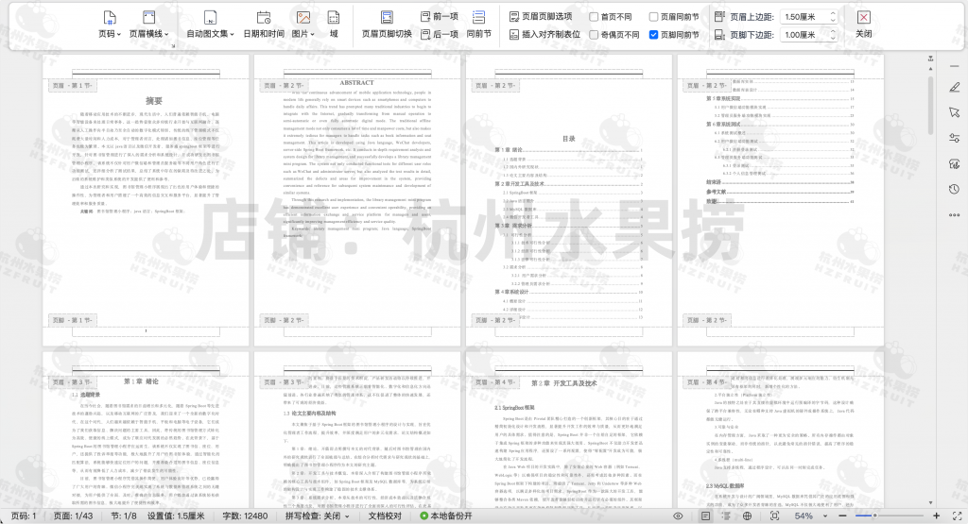This screenshot has height=524, width=968.
Task: Toggle full screen icon in status bar
Action: (958, 516)
